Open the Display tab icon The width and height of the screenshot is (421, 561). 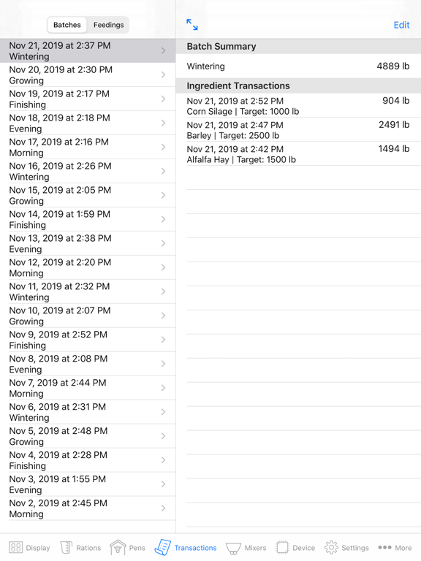click(16, 547)
